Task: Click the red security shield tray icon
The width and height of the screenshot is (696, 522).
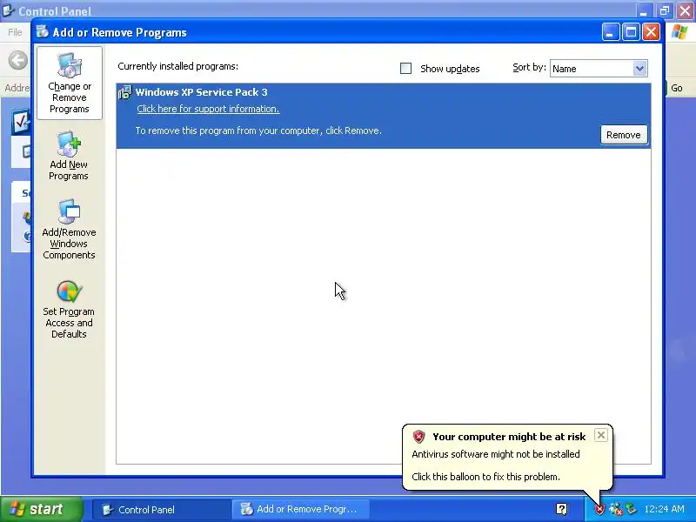Action: tap(599, 509)
